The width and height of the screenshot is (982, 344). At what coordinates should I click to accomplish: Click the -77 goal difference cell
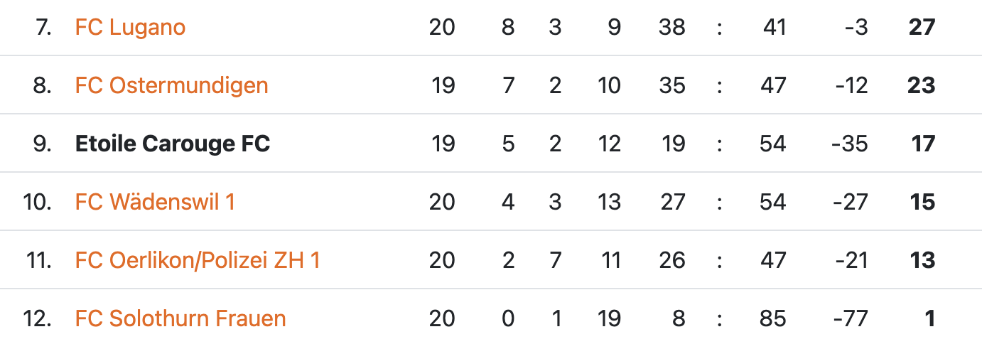point(849,318)
